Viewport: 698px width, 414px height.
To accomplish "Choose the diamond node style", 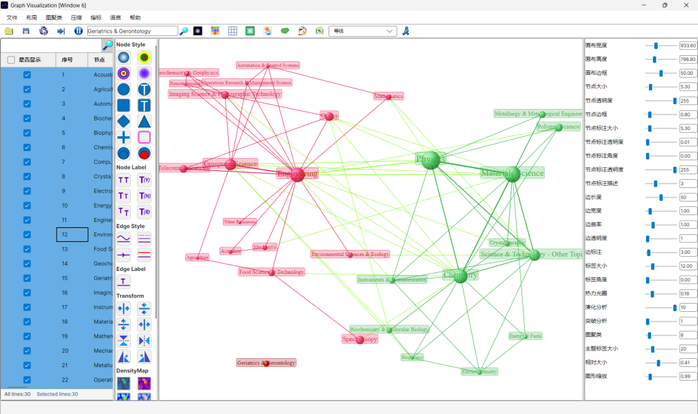I will (x=123, y=121).
